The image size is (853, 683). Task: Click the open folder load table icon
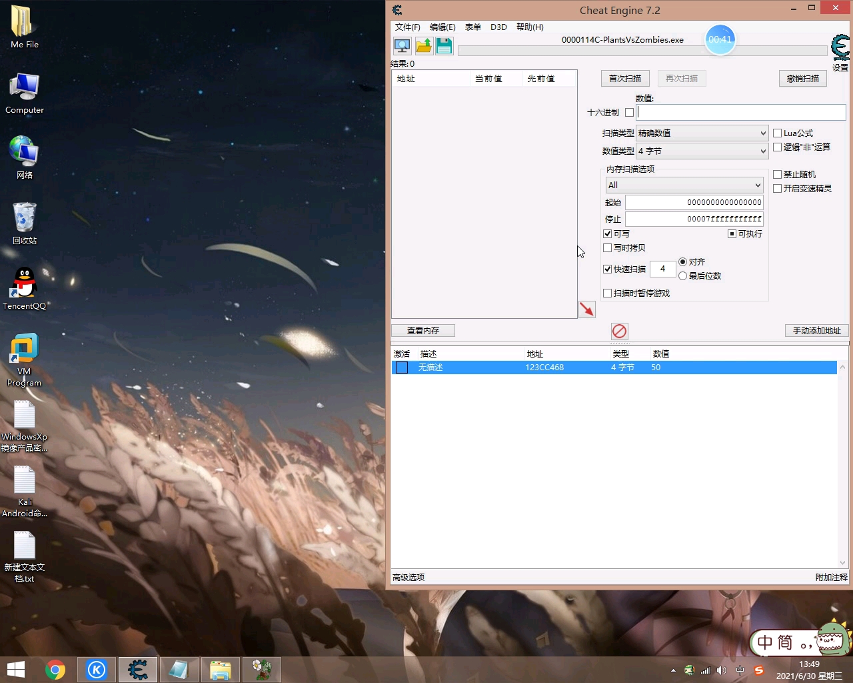click(x=424, y=46)
